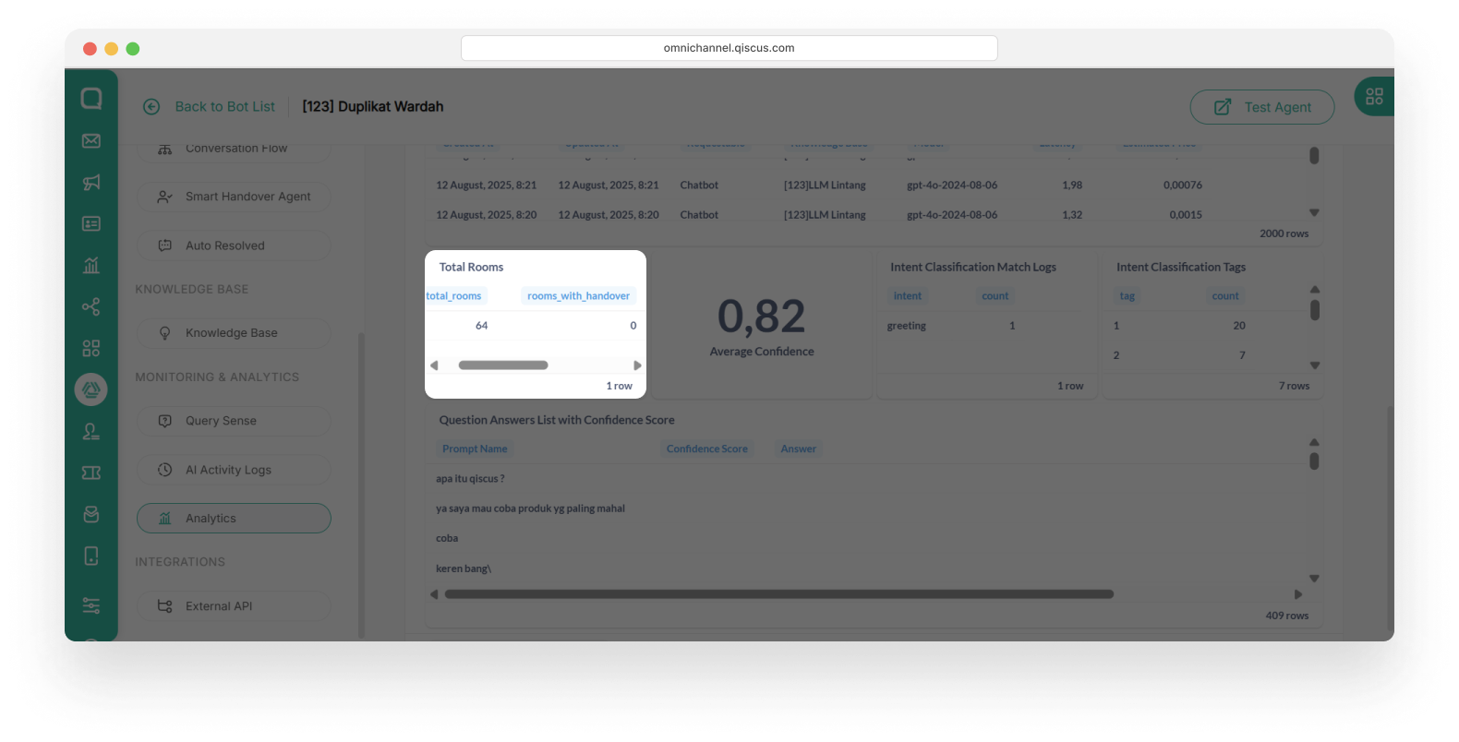Image resolution: width=1459 pixels, height=742 pixels.
Task: Click the Total Rooms horizontal scrollbar thumb
Action: [x=503, y=365]
